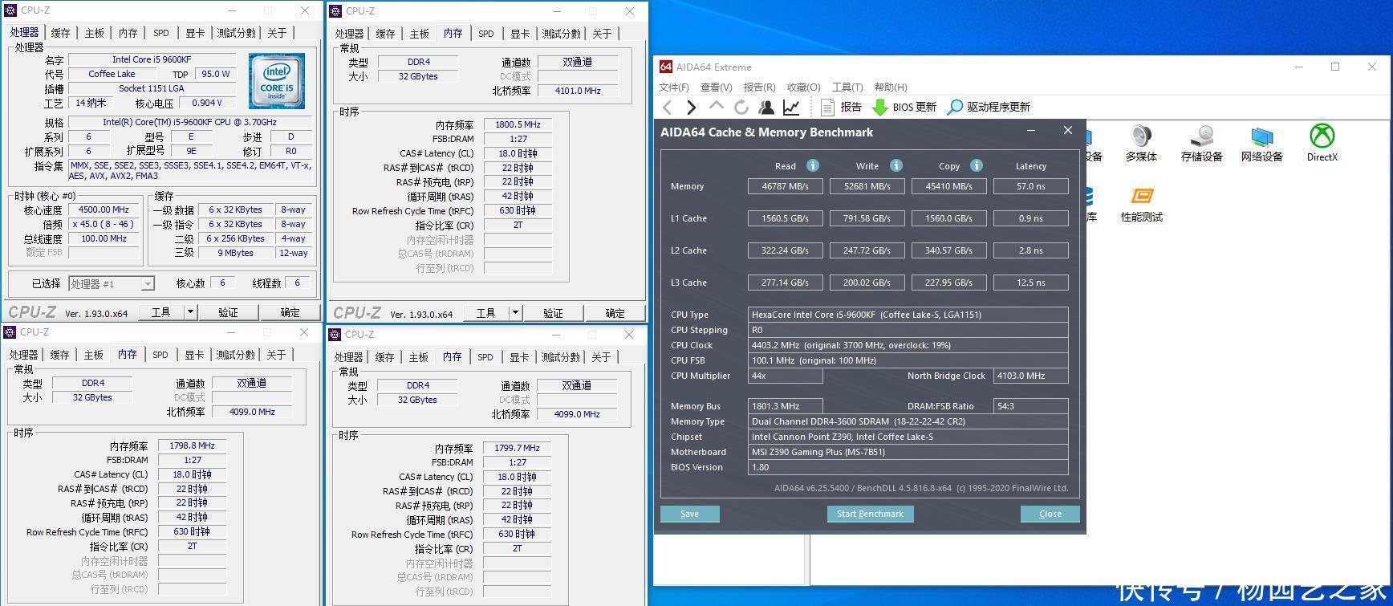Screen dimensions: 1393x606
Task: Switch to 处理器 tab in 1798.8 MHz CPU-Z window
Action: 23,355
